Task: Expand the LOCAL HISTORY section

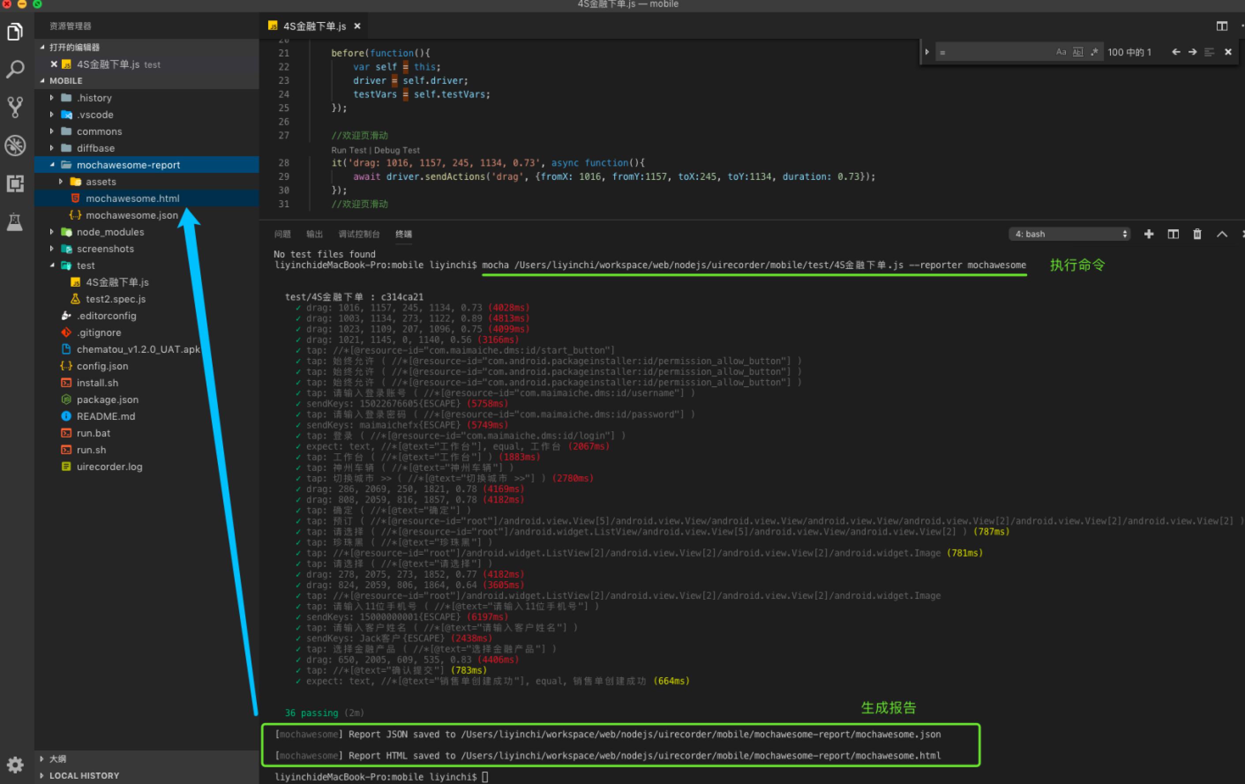Action: pos(147,776)
